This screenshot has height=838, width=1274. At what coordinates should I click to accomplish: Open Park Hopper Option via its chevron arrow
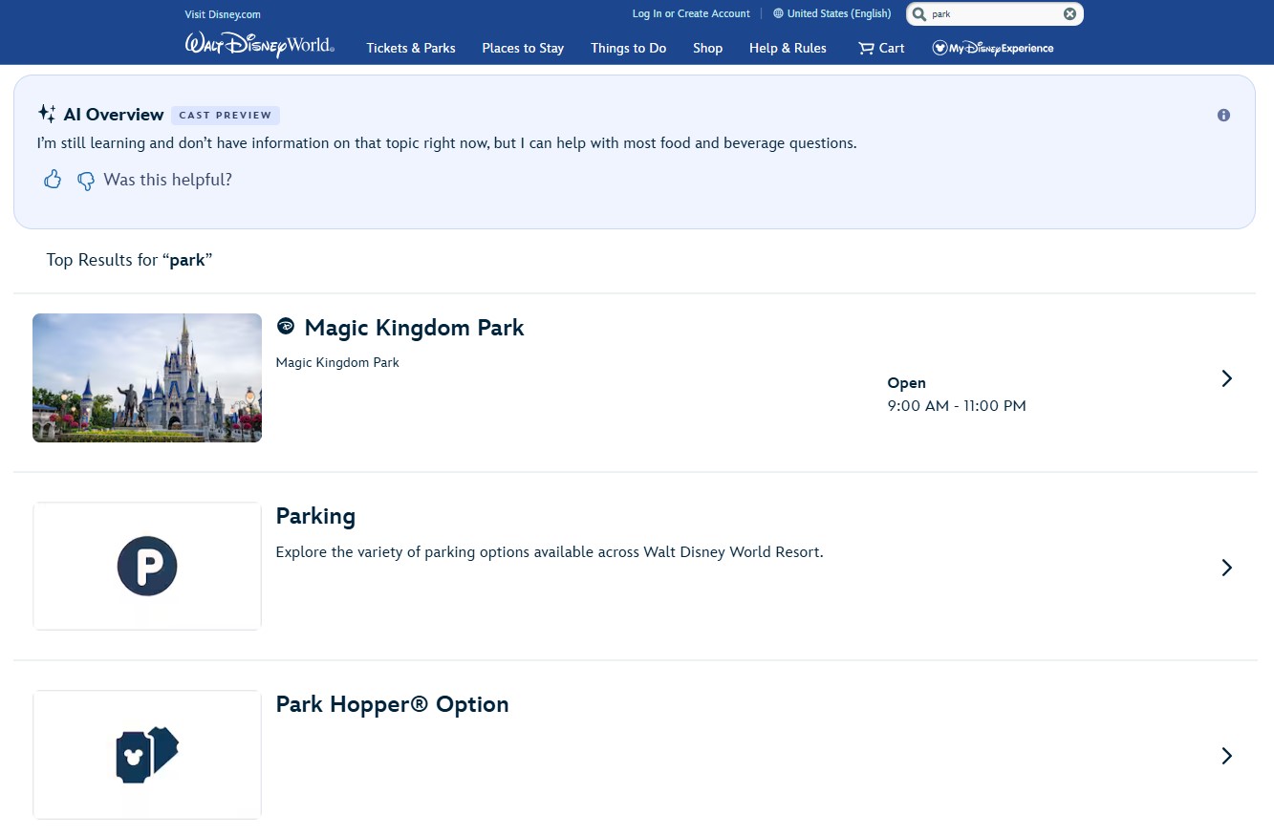tap(1227, 756)
